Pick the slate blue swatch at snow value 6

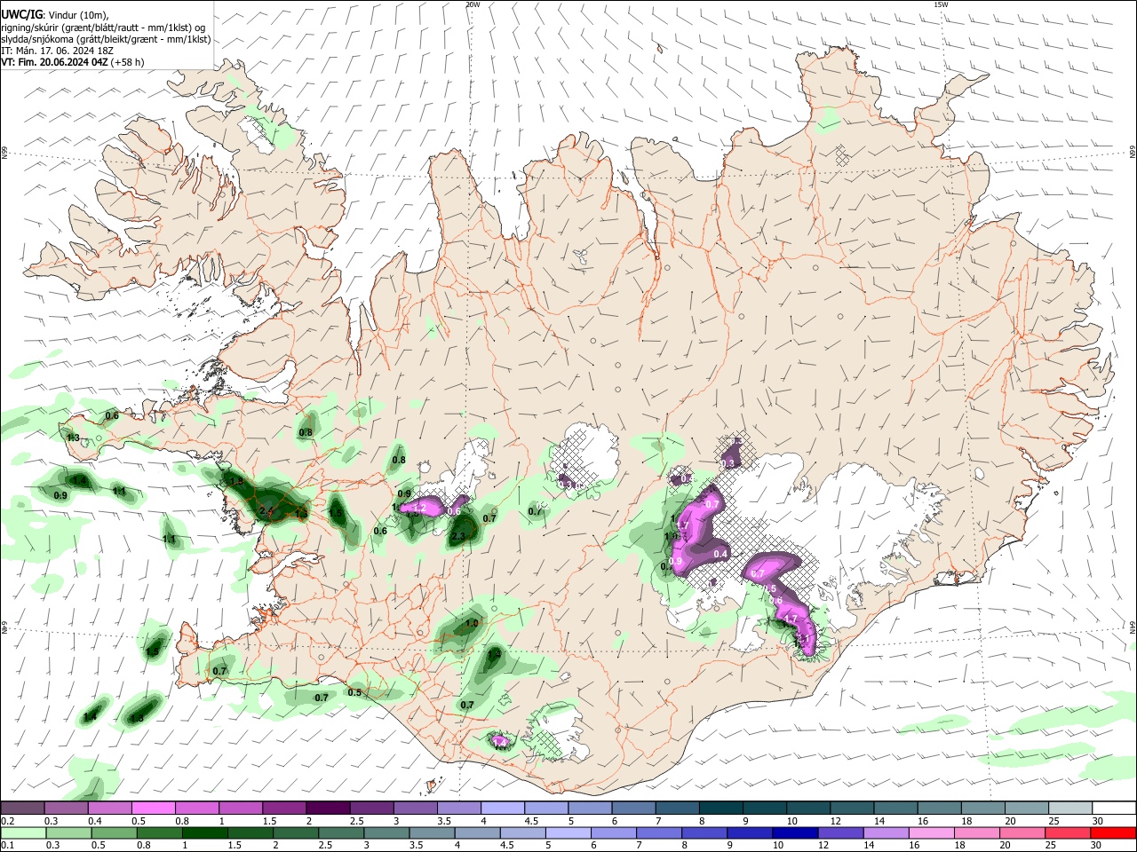[634, 808]
